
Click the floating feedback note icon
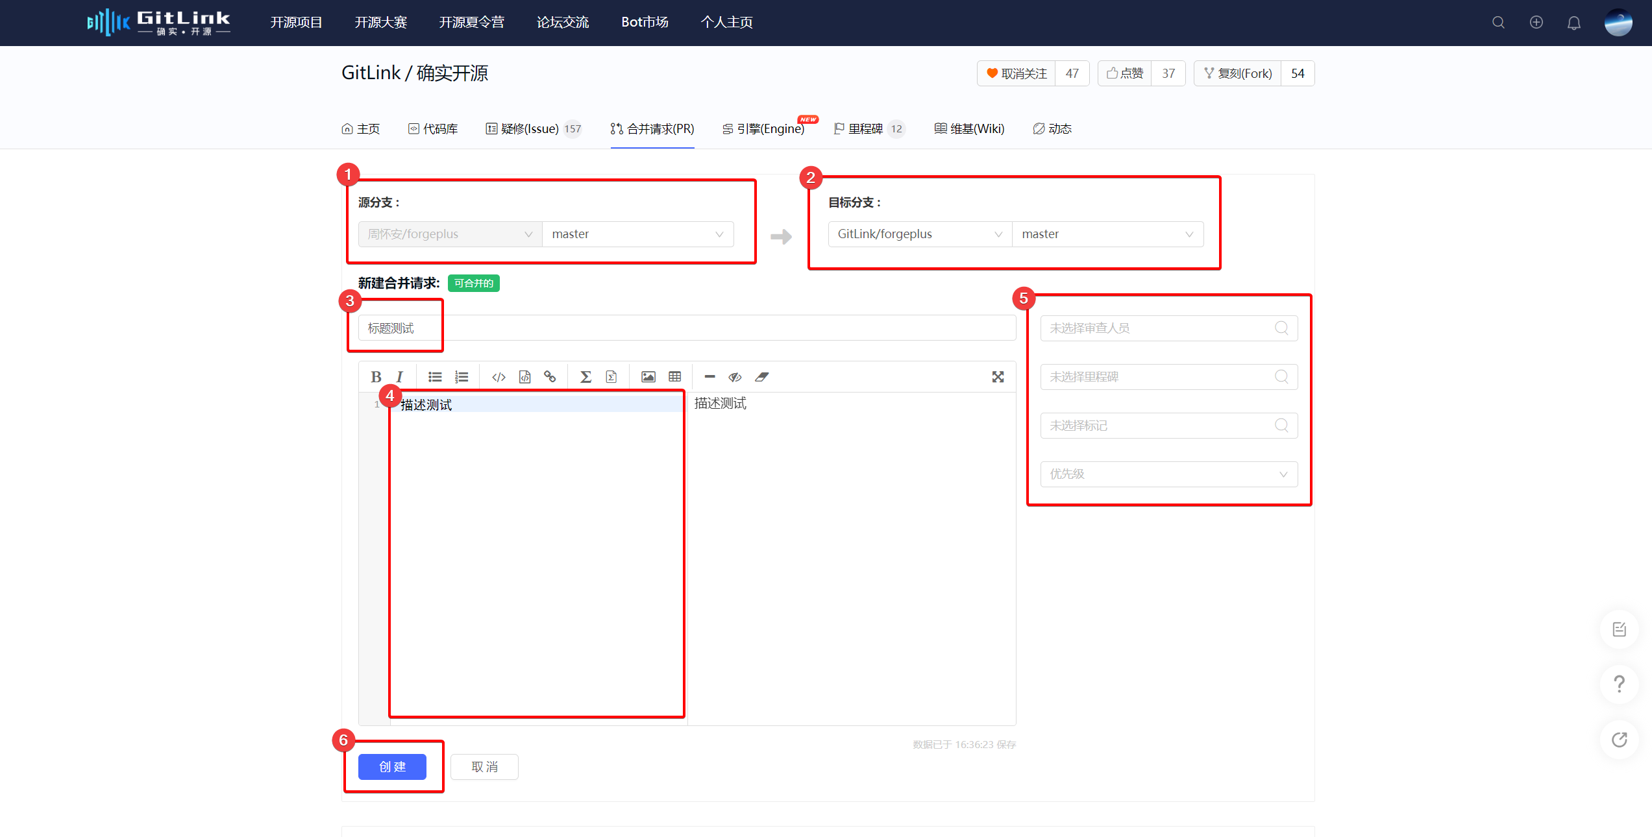click(x=1620, y=629)
